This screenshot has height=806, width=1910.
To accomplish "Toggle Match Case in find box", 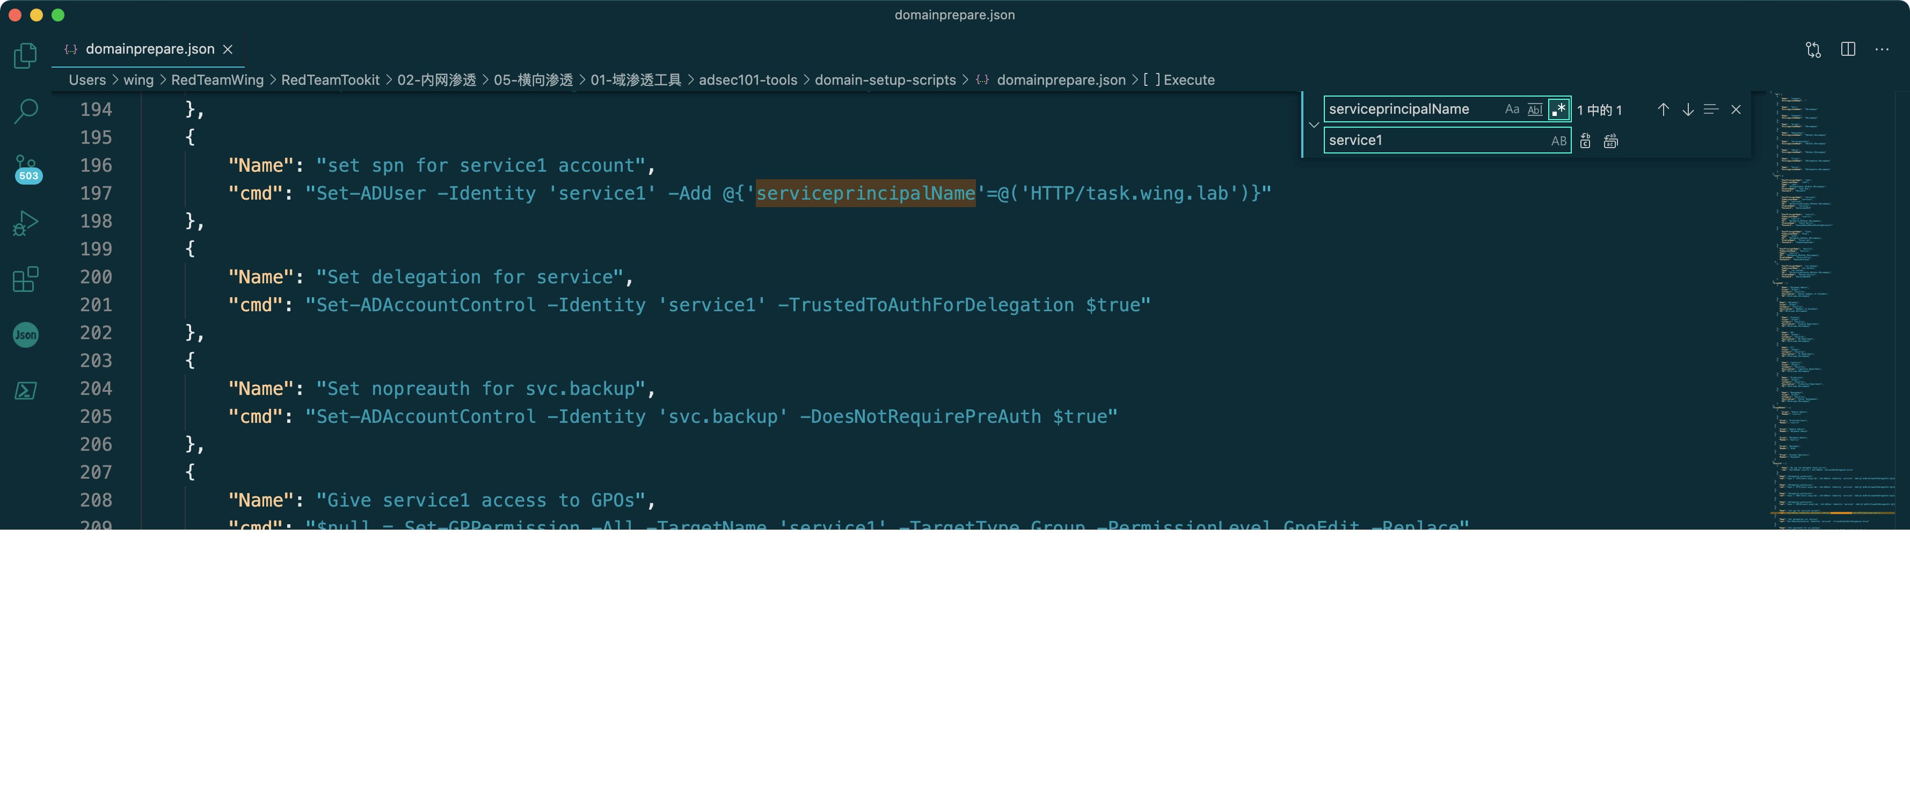I will (x=1512, y=109).
